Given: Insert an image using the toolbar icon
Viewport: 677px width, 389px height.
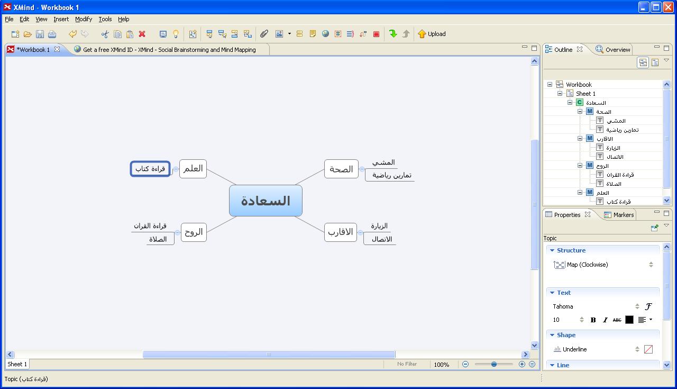Looking at the screenshot, I should pyautogui.click(x=280, y=34).
